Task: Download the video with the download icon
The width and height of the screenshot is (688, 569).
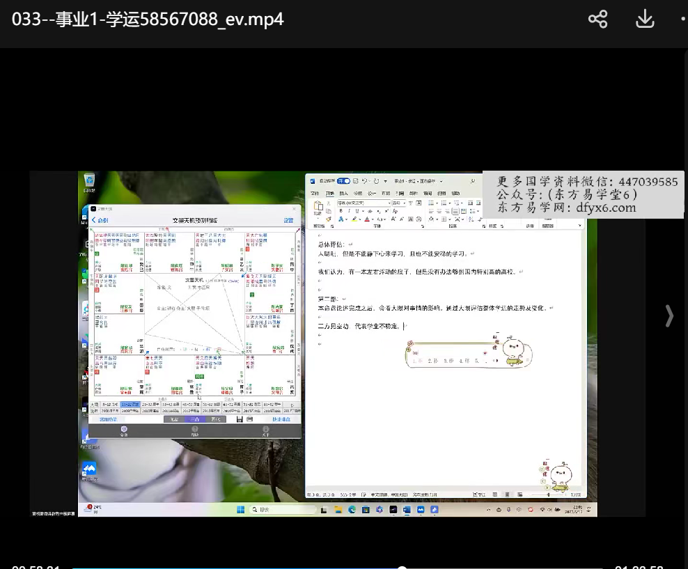Action: coord(645,20)
